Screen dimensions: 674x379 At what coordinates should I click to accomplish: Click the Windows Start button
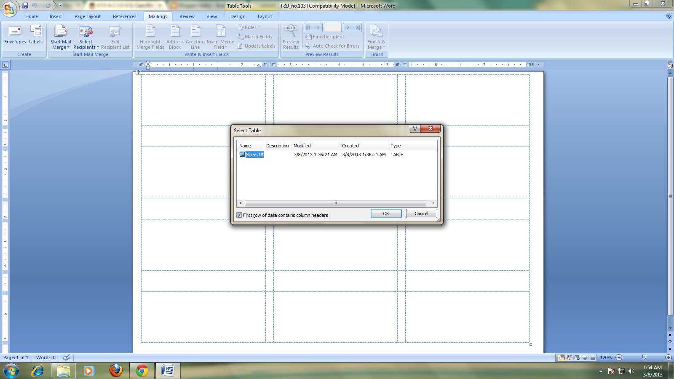pyautogui.click(x=11, y=371)
